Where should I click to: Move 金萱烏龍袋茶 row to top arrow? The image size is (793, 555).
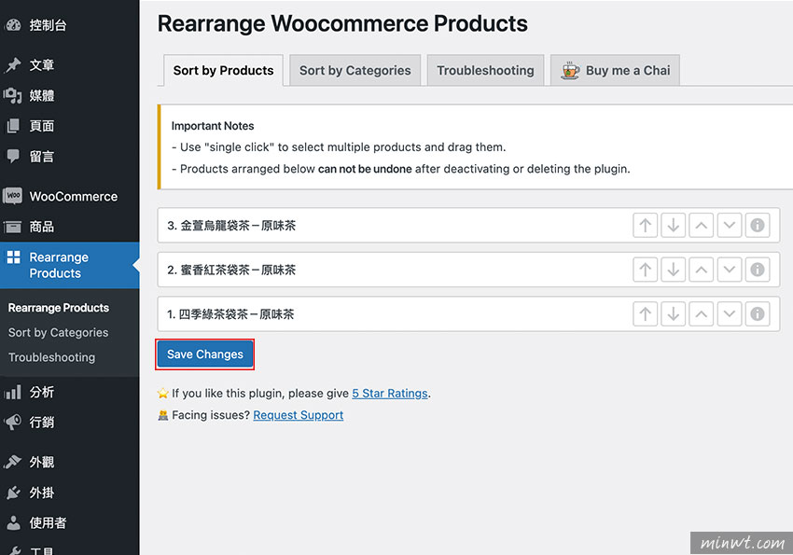(645, 226)
